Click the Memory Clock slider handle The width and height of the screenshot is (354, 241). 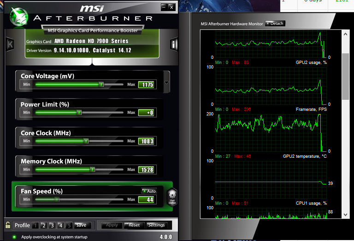[93, 169]
